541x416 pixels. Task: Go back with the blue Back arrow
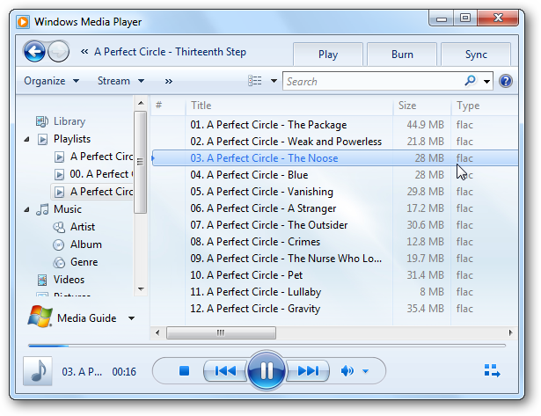tap(34, 52)
